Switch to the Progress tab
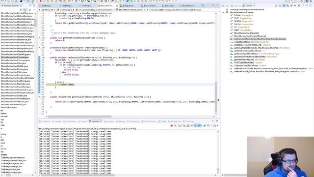Viewport: 314px width, 177px height. [x=109, y=121]
